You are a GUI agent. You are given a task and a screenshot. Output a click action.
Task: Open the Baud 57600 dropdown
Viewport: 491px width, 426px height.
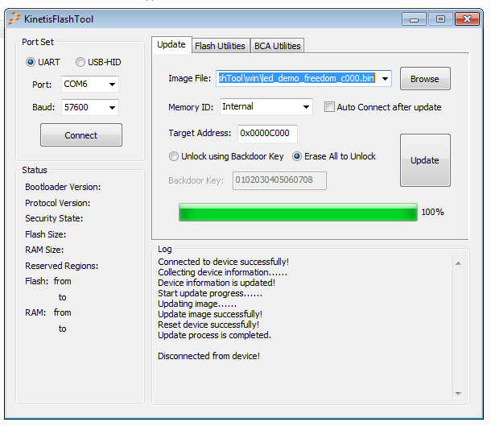point(90,107)
